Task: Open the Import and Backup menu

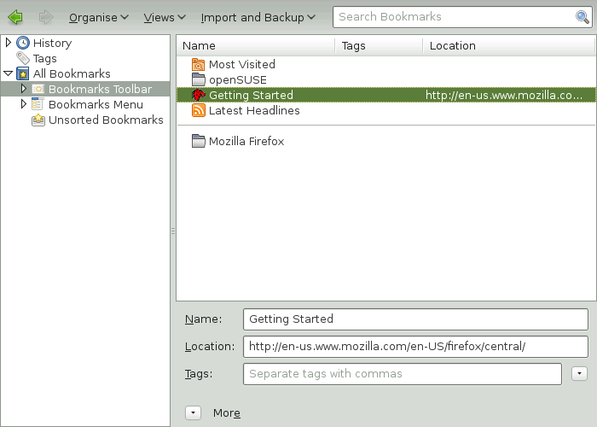Action: coord(258,18)
